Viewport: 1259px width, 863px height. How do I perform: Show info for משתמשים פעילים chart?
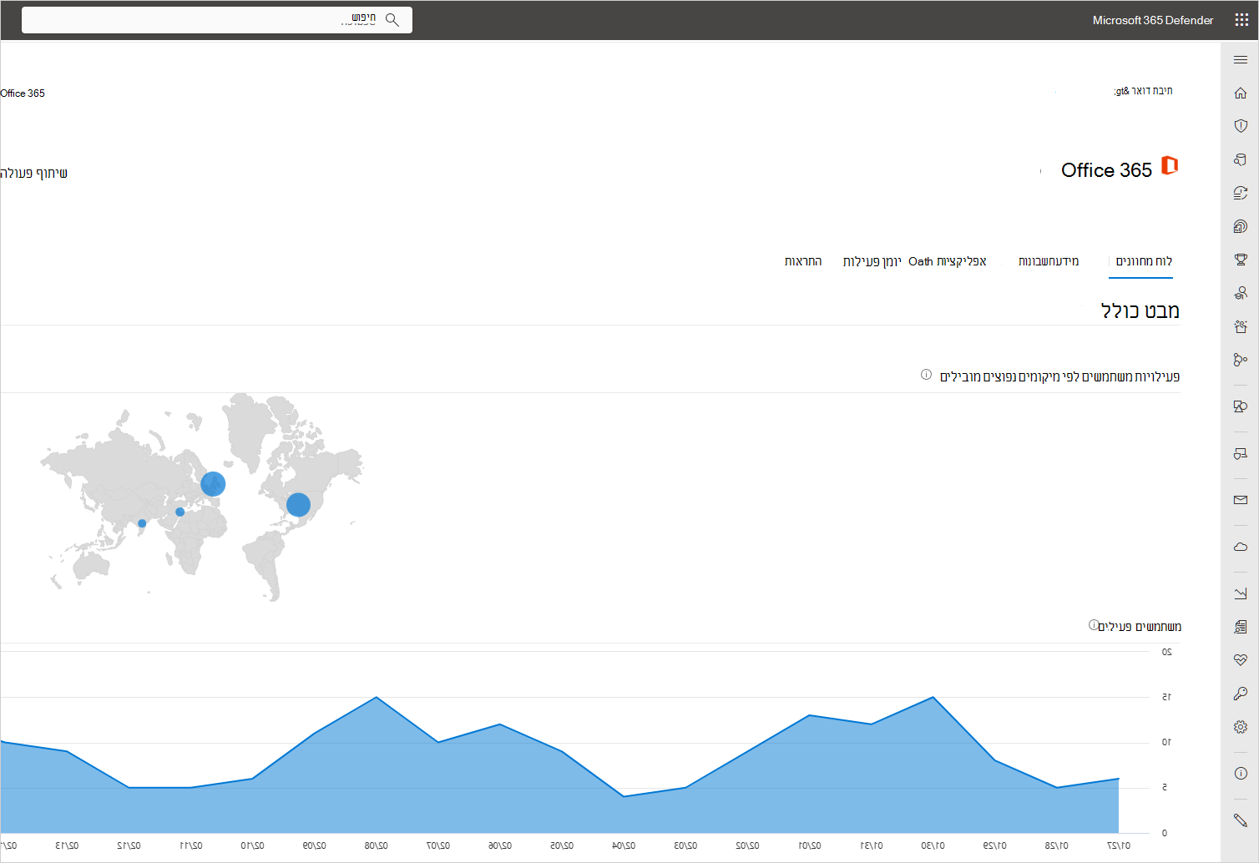point(1093,625)
